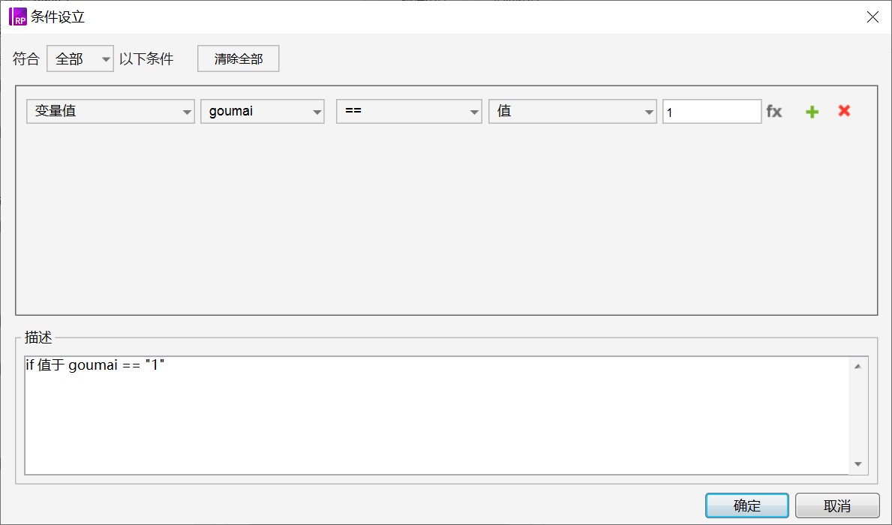Expand the goumai variable dropdown

[x=263, y=112]
